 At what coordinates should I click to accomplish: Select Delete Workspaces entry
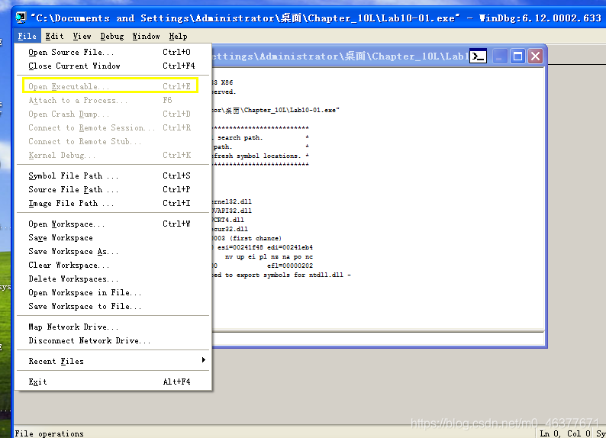tap(113, 279)
